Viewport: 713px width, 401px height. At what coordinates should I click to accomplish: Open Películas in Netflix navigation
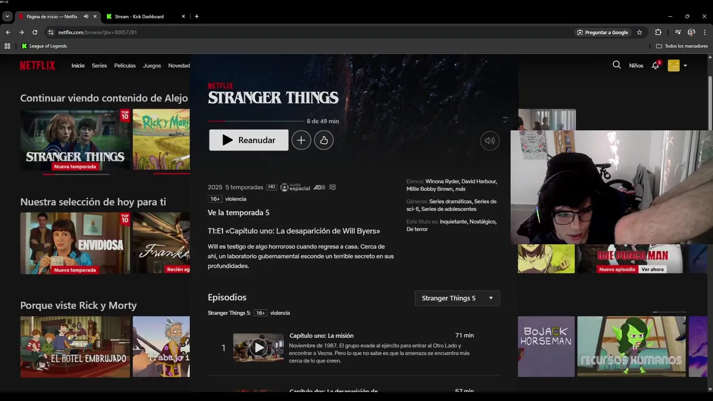125,66
